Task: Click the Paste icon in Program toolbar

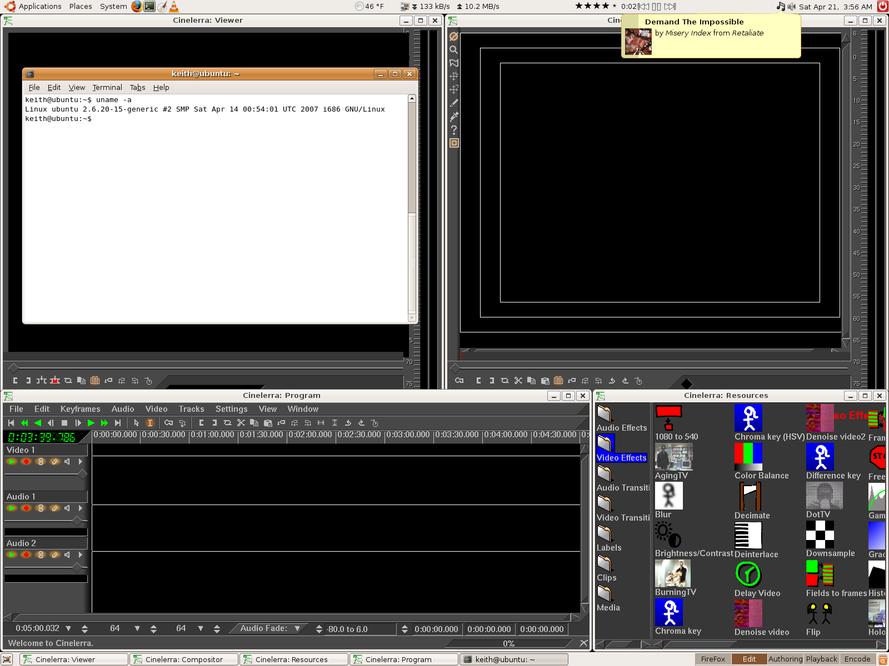Action: click(x=268, y=423)
